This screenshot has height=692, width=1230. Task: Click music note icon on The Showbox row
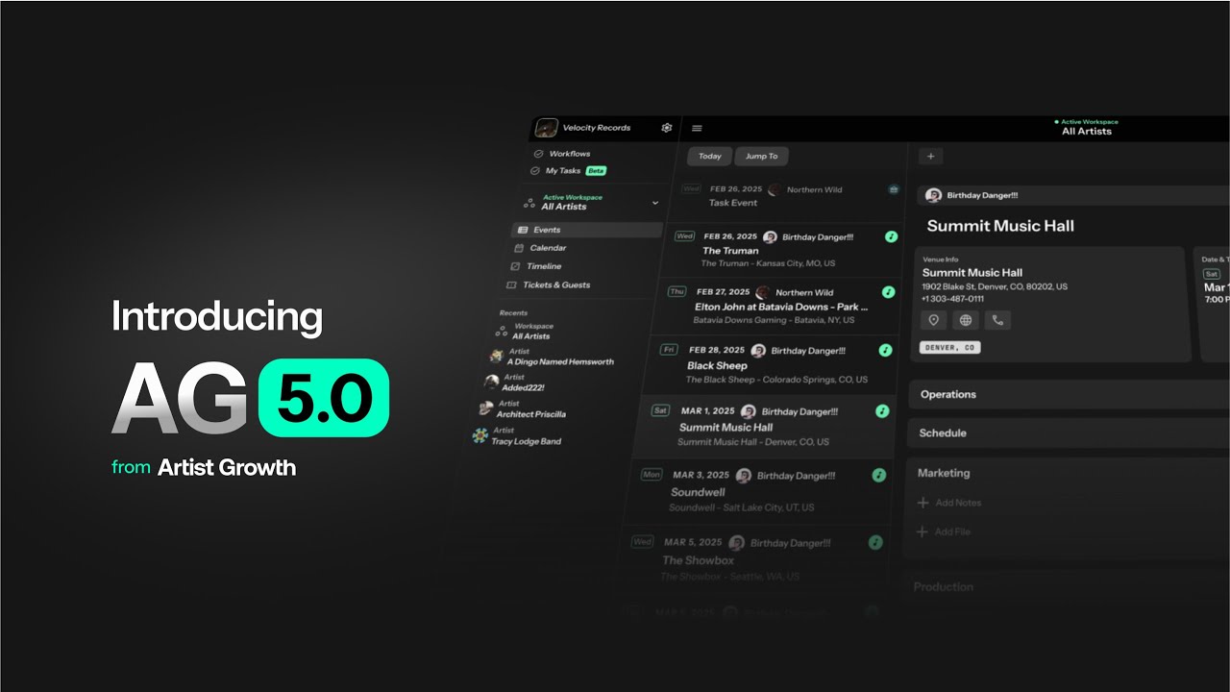(875, 542)
